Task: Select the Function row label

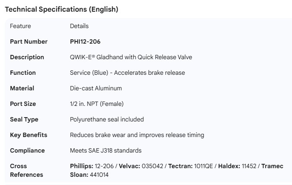Action: [x=23, y=73]
